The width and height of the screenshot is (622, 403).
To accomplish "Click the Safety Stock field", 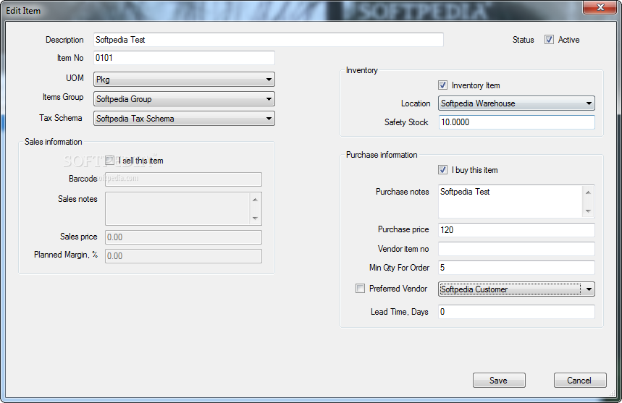I will click(516, 122).
